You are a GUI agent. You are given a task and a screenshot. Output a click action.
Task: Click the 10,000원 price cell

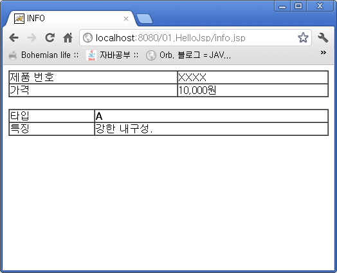(x=253, y=90)
